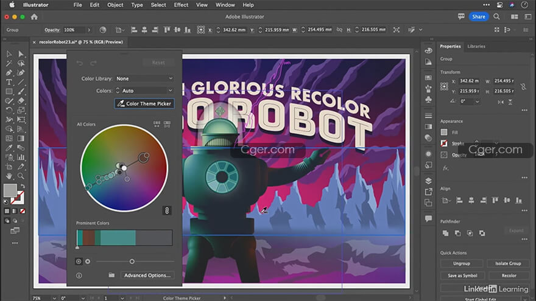The image size is (536, 301).
Task: Toggle link harmony colors chain button
Action: pyautogui.click(x=167, y=210)
